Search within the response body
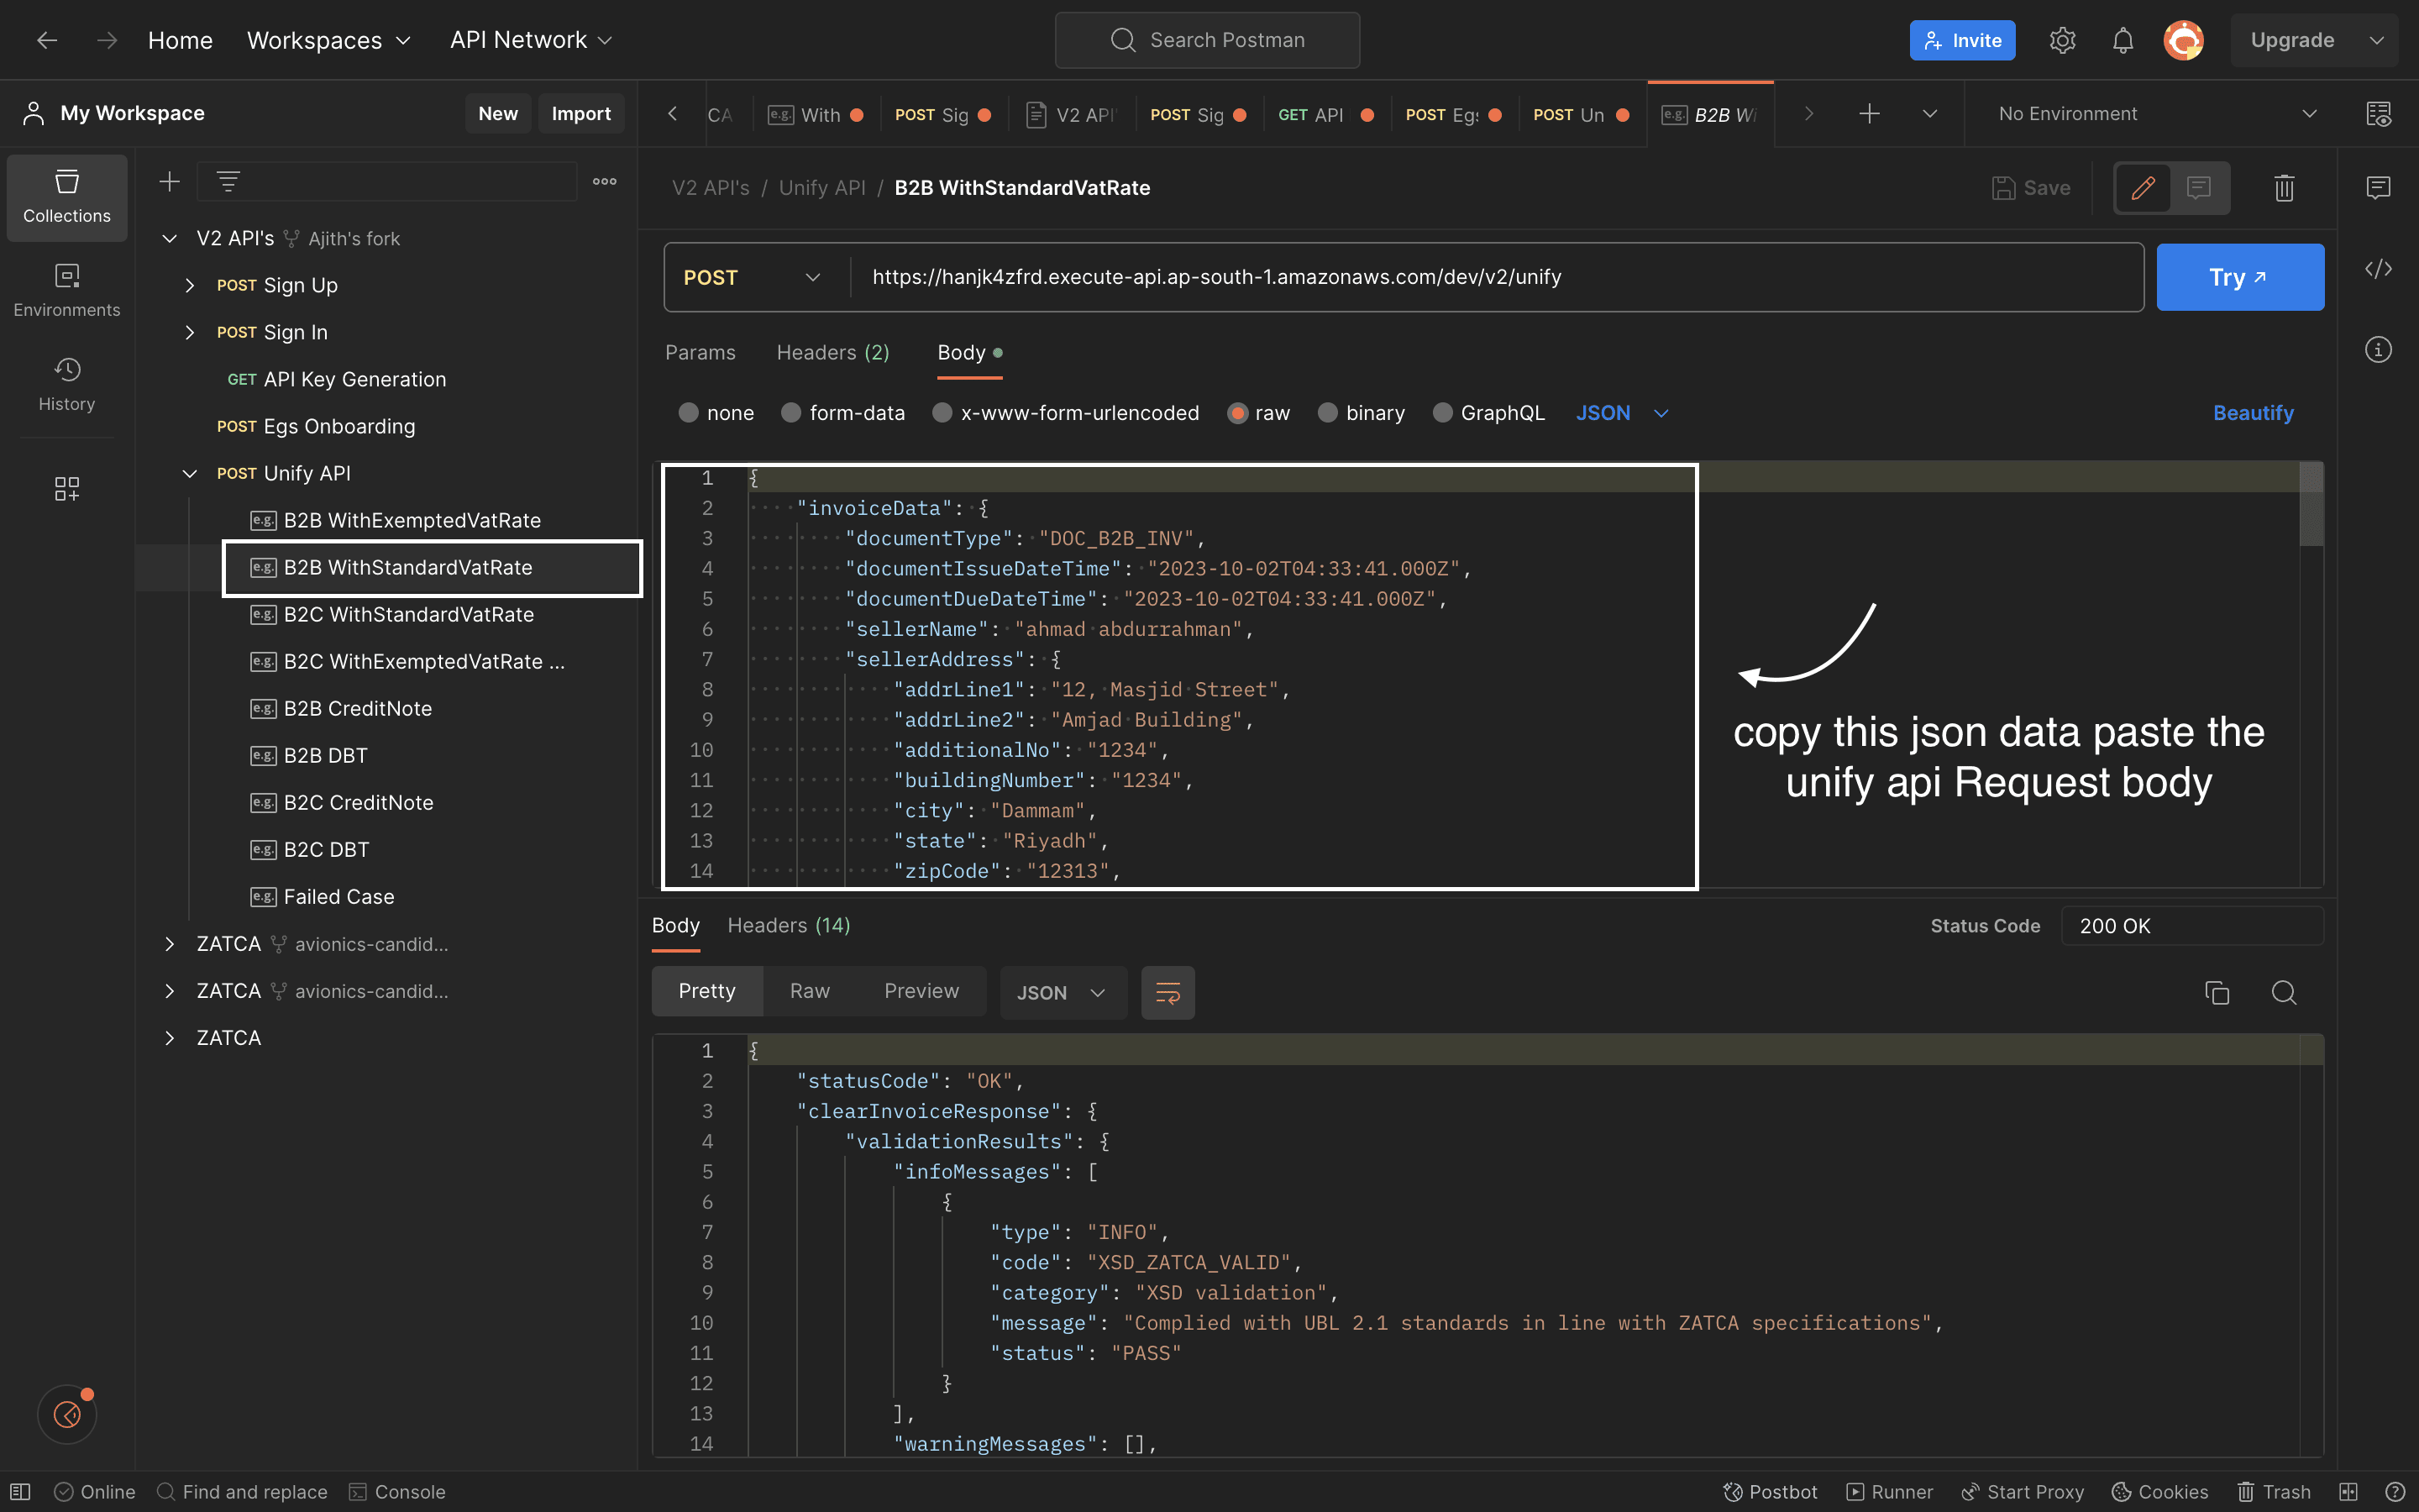The image size is (2419, 1512). pyautogui.click(x=2284, y=992)
